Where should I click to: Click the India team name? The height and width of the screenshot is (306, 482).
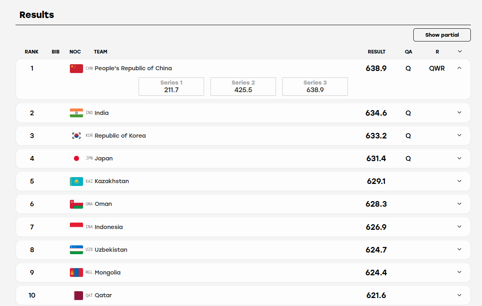(102, 113)
